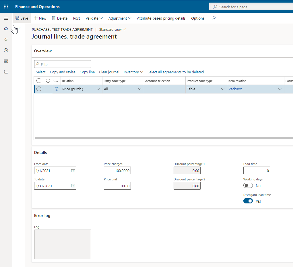View recent items with the clock icon
This screenshot has width=293, height=267.
pyautogui.click(x=6, y=50)
